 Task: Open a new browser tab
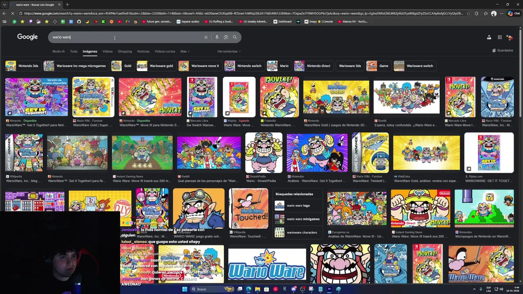[x=67, y=4]
